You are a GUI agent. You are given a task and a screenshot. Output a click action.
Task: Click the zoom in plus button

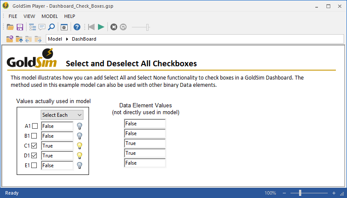tap(334, 193)
